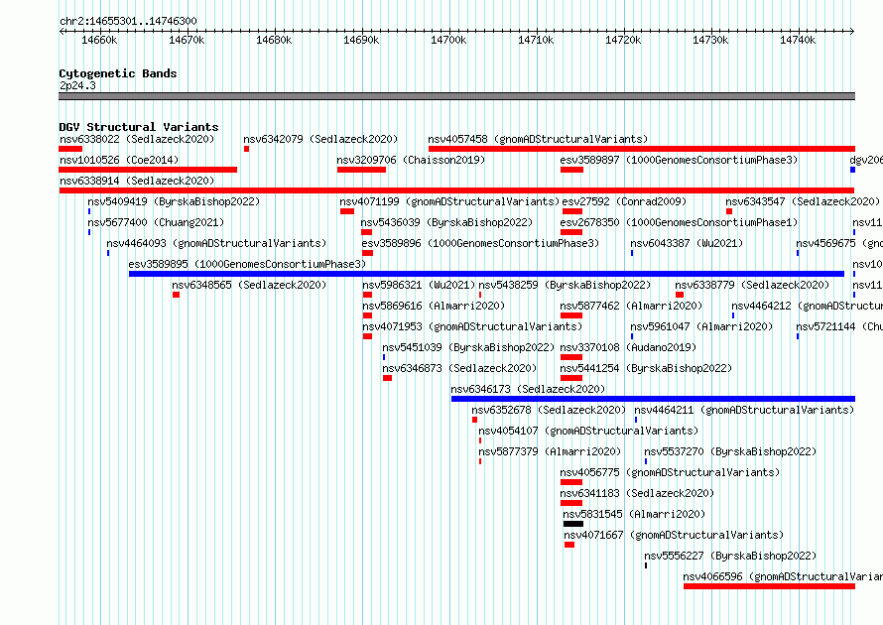Viewport: 883px width, 625px height.
Task: Select nsv6346873 (Sedlazeck2020) label
Action: [x=459, y=368]
